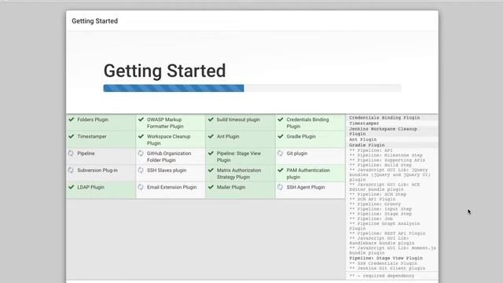Select the OWASP Markup Formatter Plugin label
Viewport: 503px width, 283px height.
coord(165,123)
